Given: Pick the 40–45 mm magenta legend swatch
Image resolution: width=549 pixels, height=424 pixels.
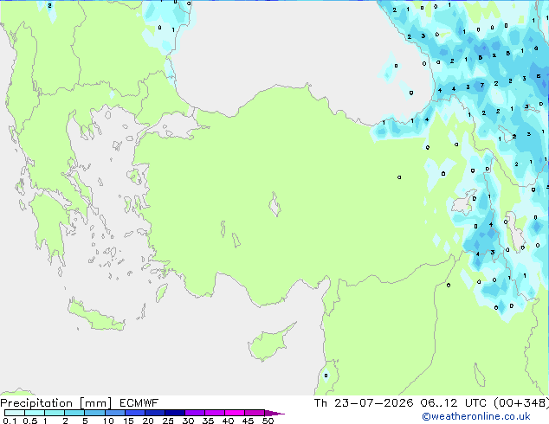Looking at the screenshot, I should (235, 413).
